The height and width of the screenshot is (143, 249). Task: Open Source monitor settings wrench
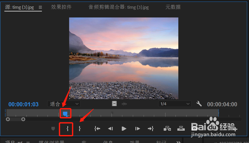(199, 104)
